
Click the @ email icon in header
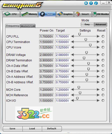click(x=86, y=3)
